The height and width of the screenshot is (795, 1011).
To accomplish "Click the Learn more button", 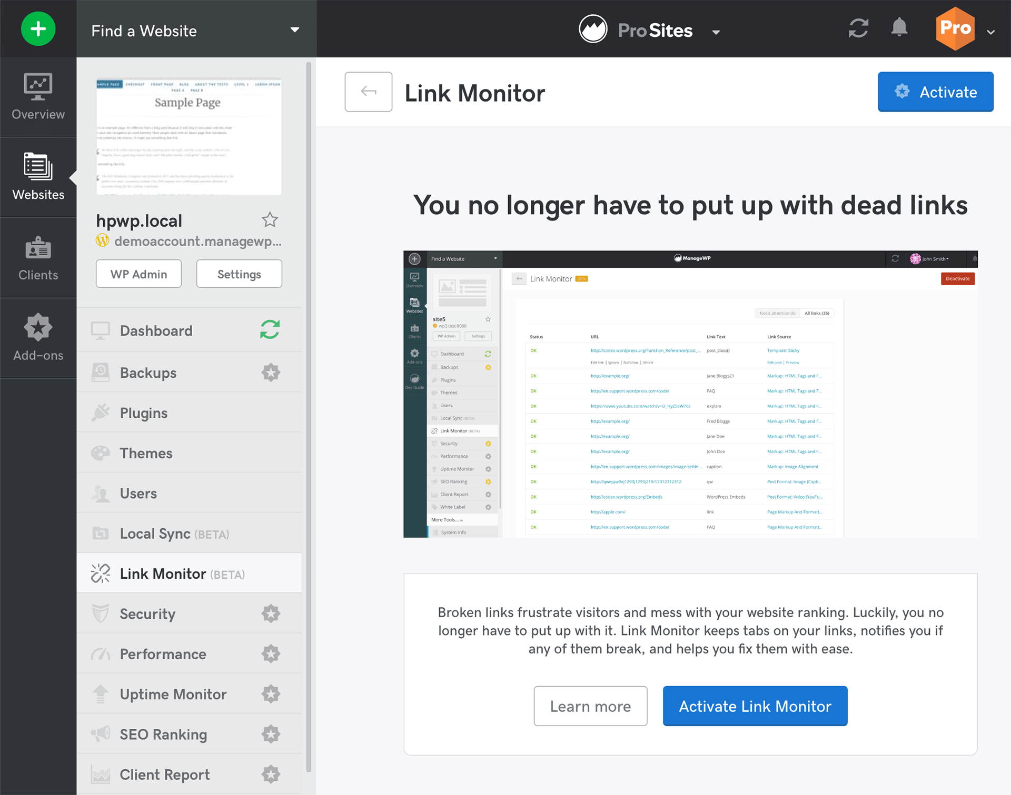I will (x=590, y=706).
